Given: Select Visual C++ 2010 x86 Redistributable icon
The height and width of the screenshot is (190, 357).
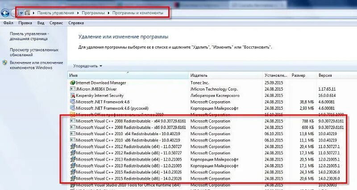Looking at the screenshot, I should click(73, 140).
